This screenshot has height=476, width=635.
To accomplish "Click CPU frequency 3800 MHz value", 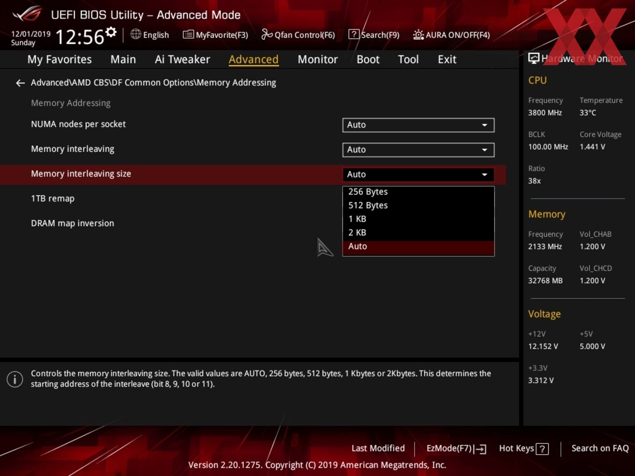I will (x=545, y=113).
